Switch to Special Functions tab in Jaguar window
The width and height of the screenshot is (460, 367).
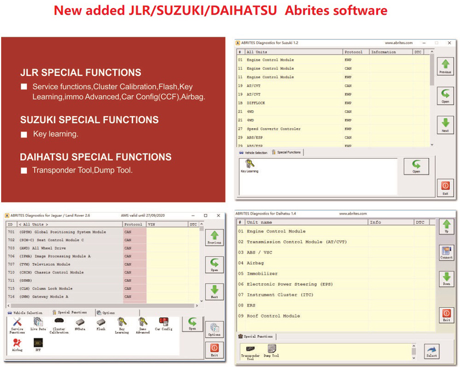coord(70,312)
